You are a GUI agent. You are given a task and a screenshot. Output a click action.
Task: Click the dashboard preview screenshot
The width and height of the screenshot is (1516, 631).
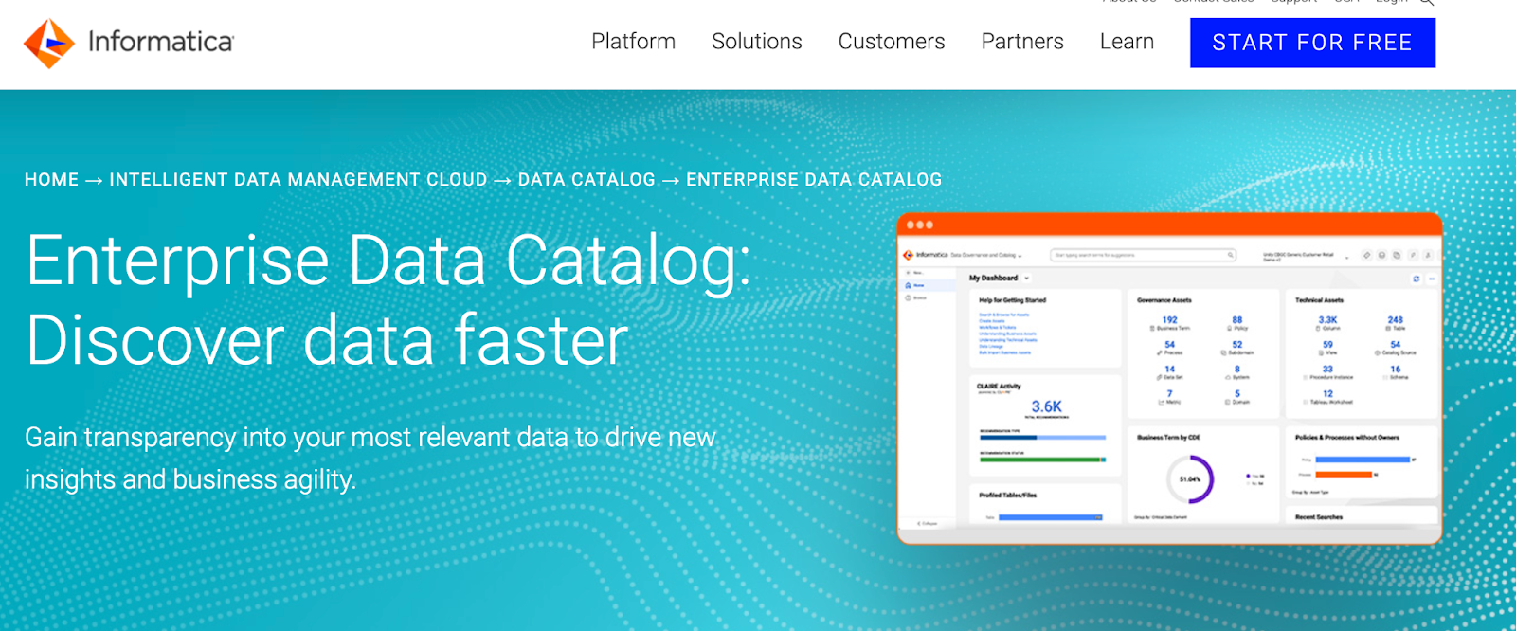(x=1169, y=379)
